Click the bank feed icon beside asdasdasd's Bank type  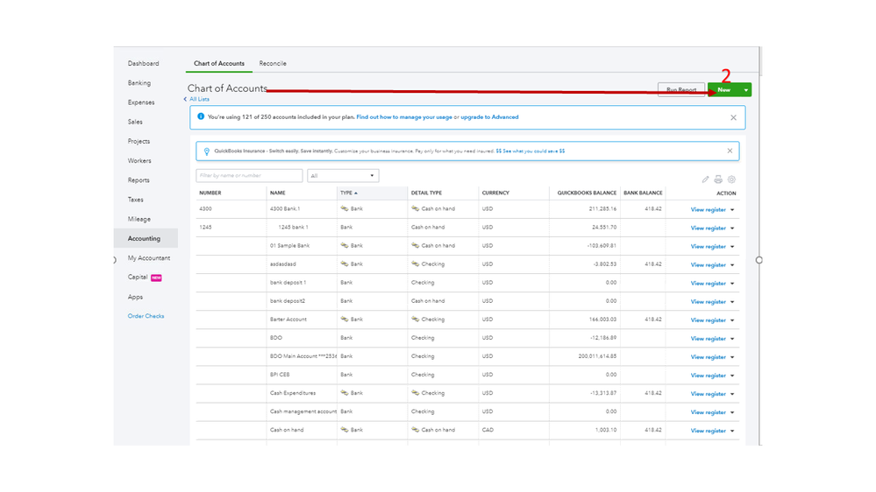[345, 264]
